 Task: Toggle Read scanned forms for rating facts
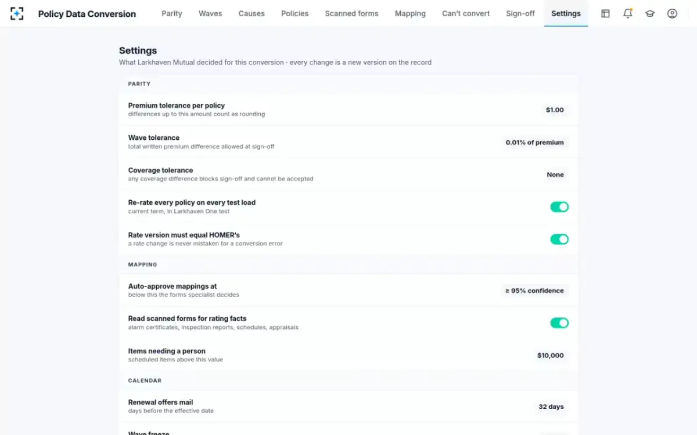click(559, 323)
